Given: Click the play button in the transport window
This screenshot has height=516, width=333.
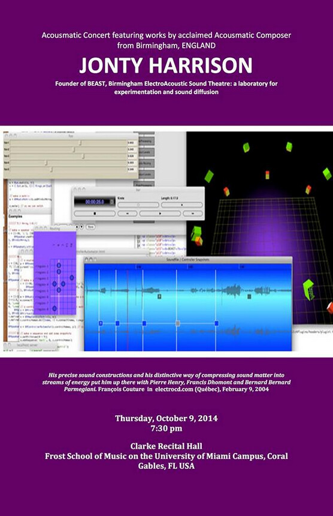Looking at the screenshot, I should [160, 213].
